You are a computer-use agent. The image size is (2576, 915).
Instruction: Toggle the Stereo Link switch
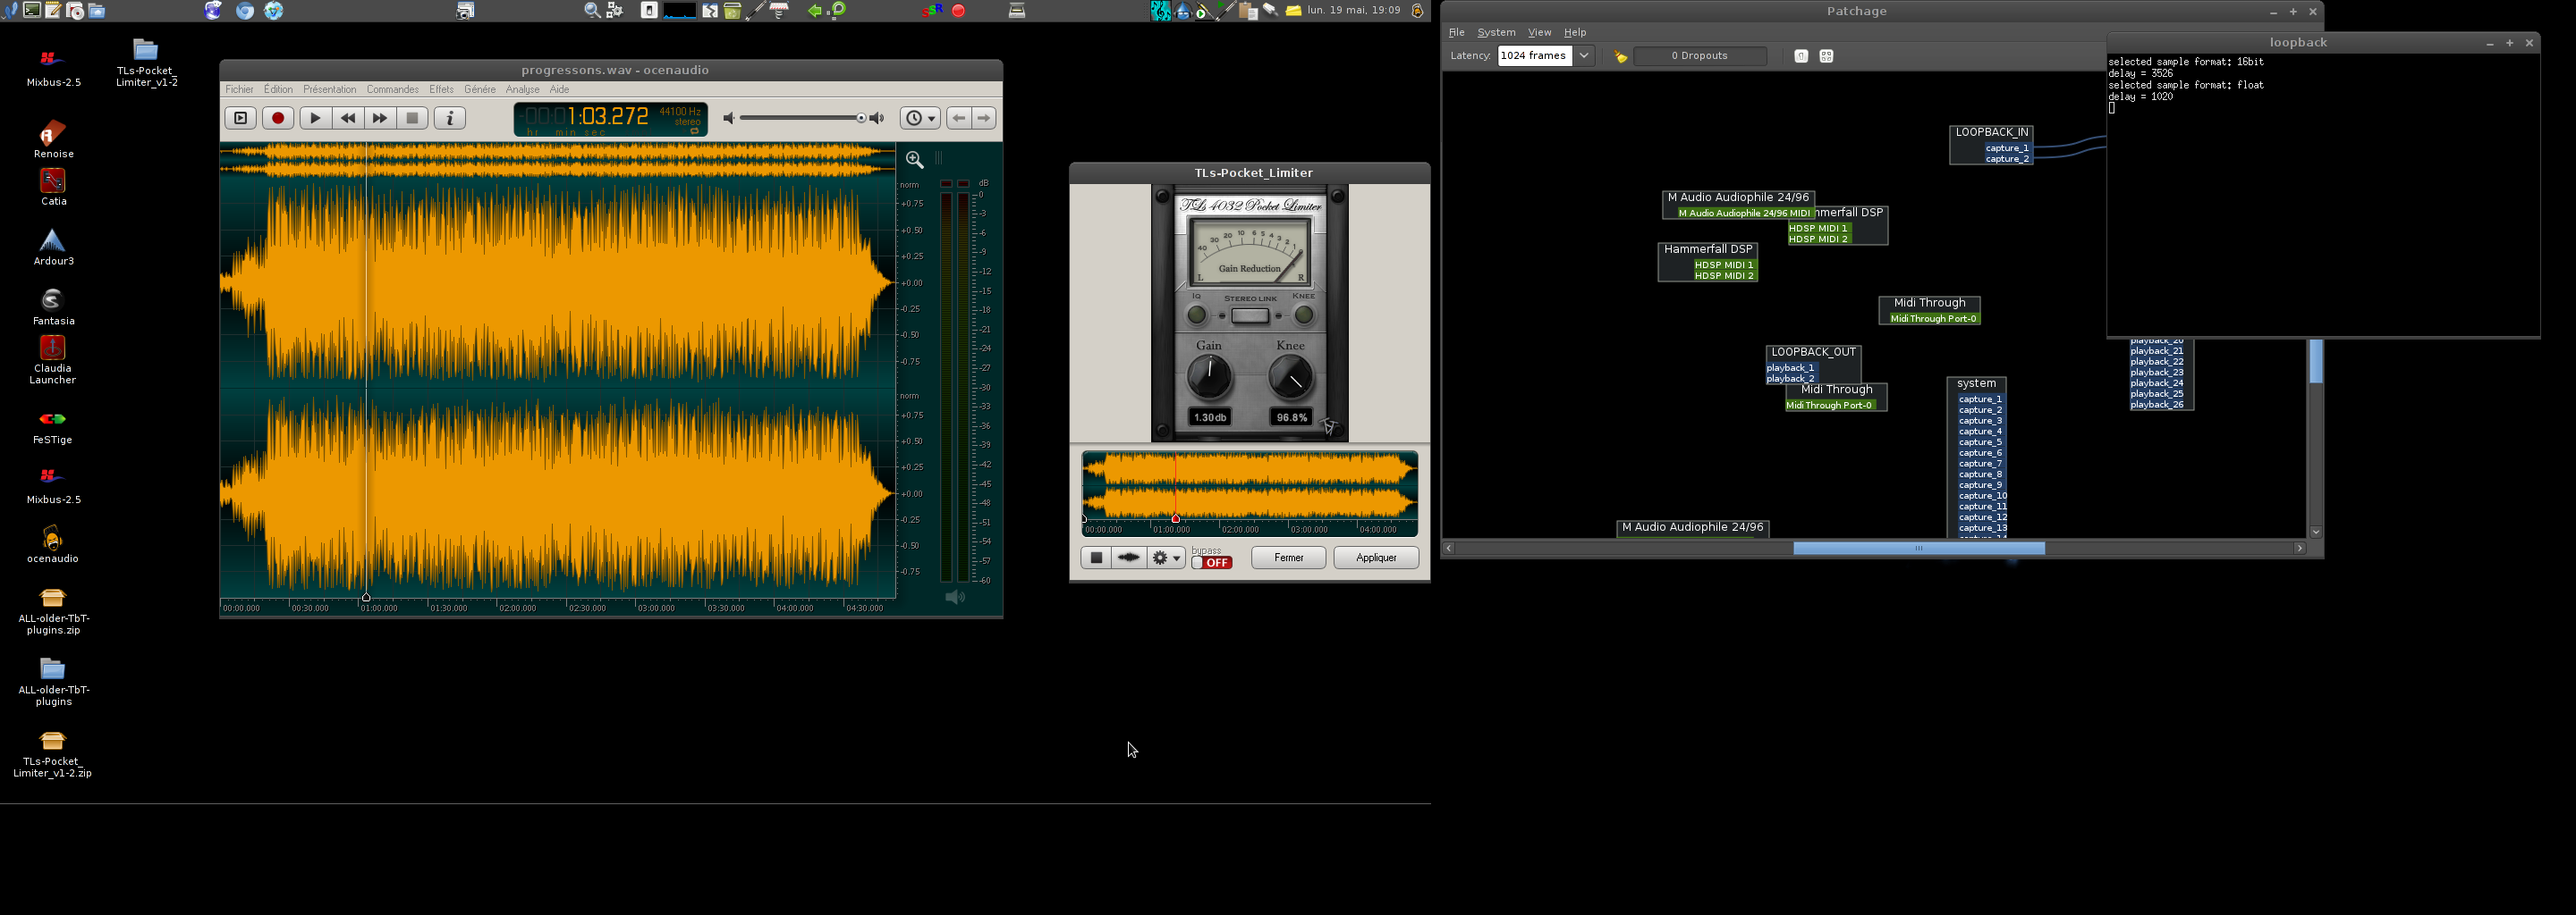tap(1250, 315)
